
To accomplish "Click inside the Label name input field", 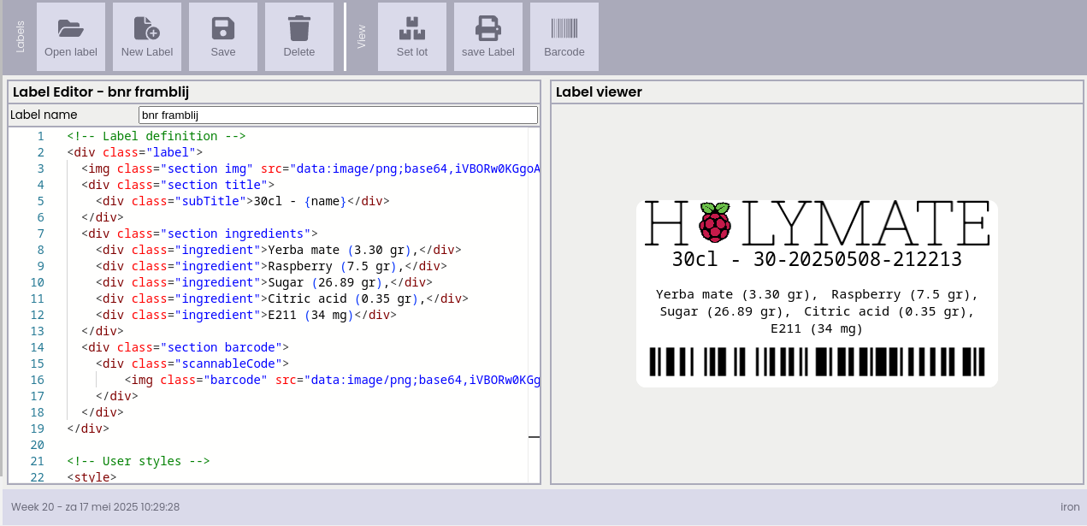I will coord(339,115).
